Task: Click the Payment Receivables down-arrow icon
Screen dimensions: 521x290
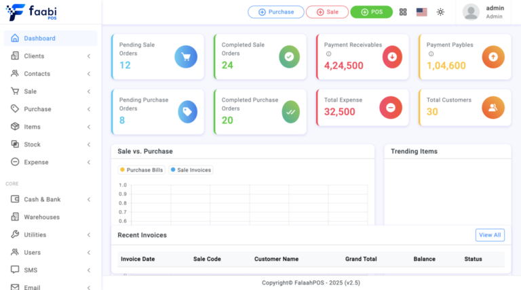Action: point(392,57)
